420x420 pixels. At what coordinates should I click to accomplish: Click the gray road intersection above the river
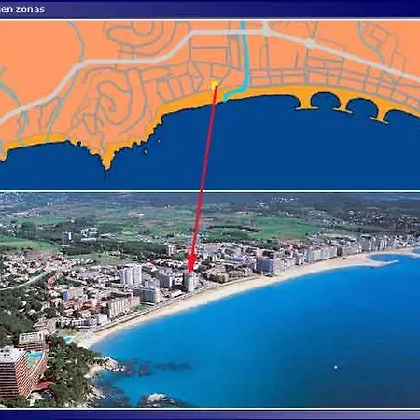[x=266, y=31]
